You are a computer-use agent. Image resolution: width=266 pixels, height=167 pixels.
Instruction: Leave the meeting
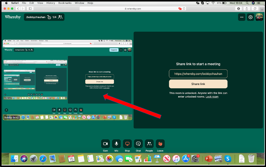(x=160, y=144)
